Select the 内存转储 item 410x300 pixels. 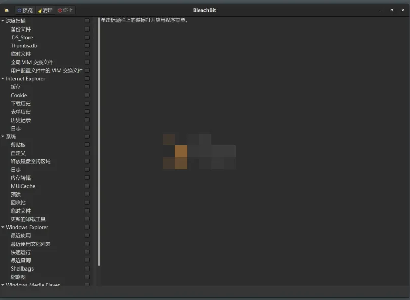(21, 177)
